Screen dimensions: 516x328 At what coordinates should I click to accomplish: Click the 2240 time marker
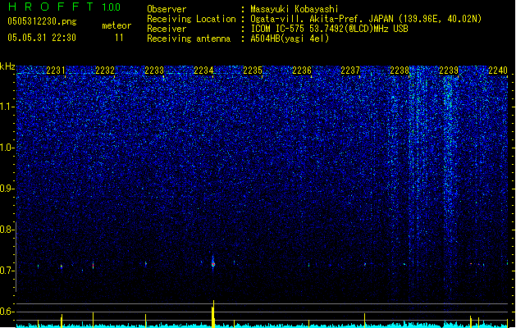[498, 70]
